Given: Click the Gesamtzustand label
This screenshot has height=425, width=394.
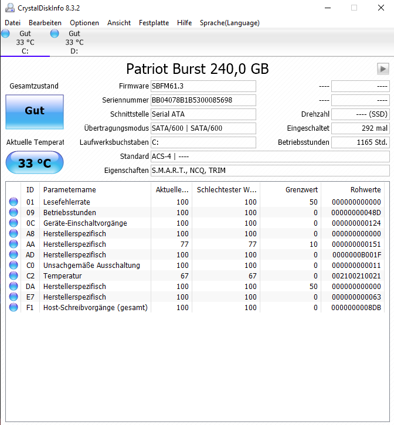Looking at the screenshot, I should point(34,86).
